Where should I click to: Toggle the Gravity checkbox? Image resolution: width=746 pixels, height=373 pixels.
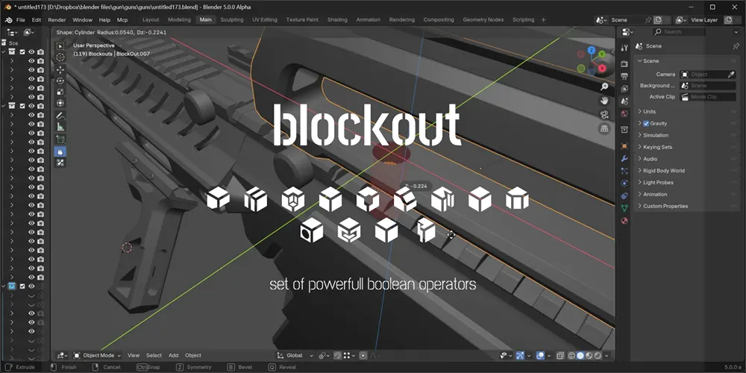(646, 123)
